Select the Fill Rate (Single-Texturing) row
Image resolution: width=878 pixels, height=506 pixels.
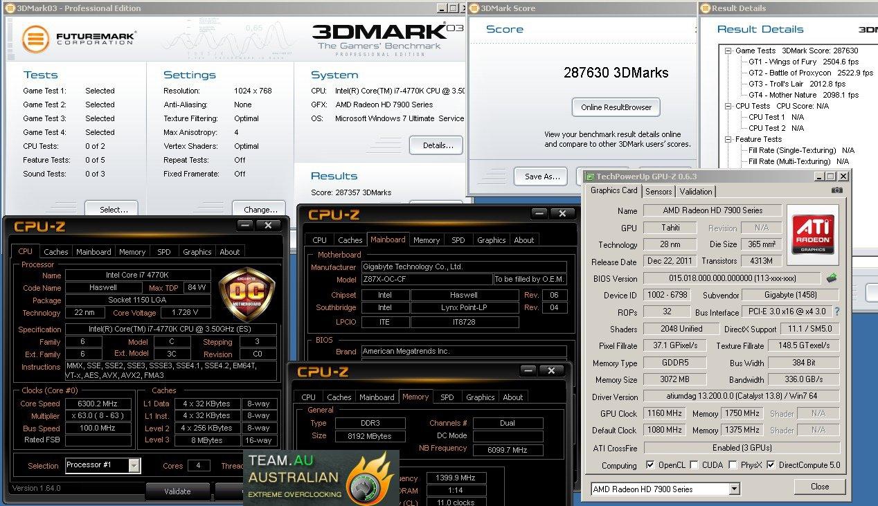tap(801, 150)
